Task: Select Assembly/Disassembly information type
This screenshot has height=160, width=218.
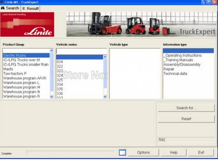Action: pyautogui.click(x=188, y=65)
